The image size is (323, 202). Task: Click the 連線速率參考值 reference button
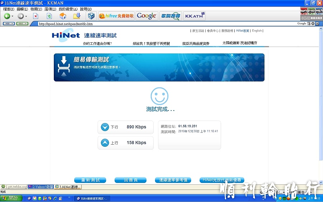coord(173,180)
